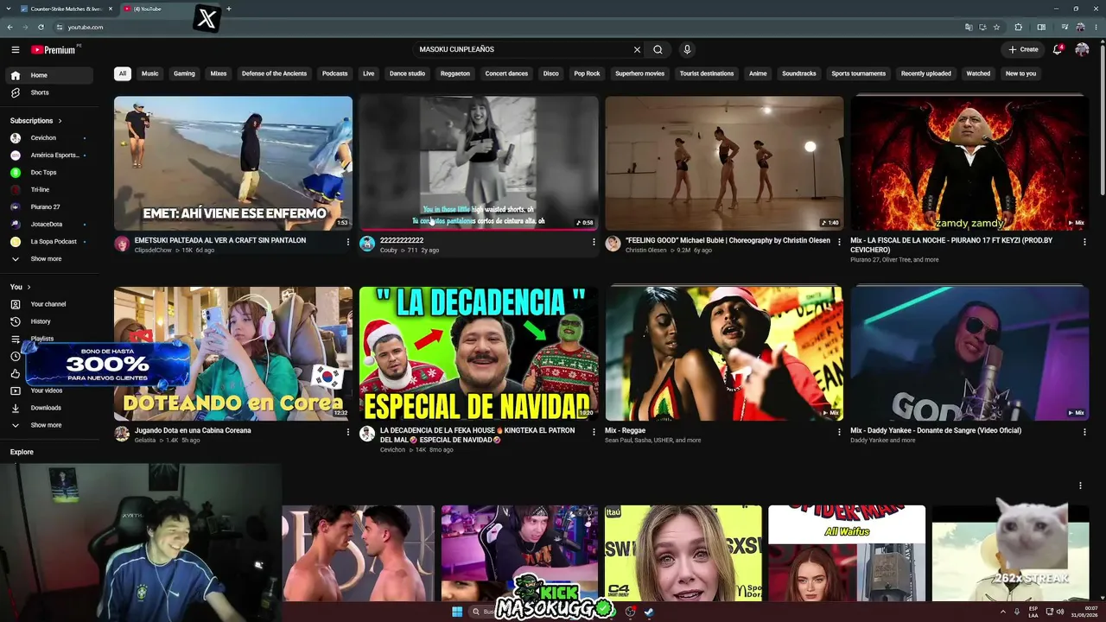This screenshot has width=1106, height=622.
Task: Open the video title 22222222222
Action: click(402, 241)
